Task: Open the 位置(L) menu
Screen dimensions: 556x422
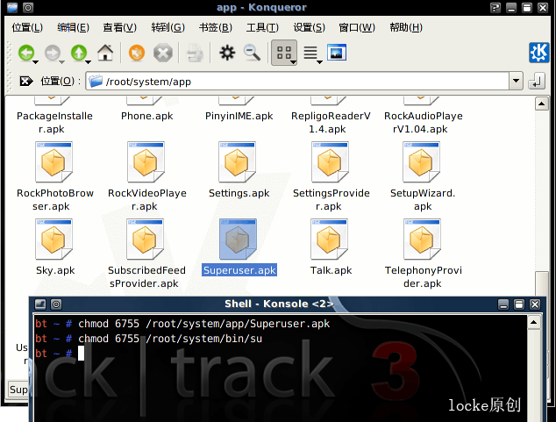Action: tap(27, 27)
